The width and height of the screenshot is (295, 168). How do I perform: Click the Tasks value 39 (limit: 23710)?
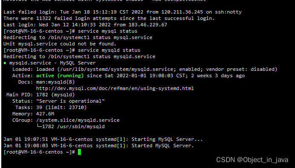[61, 107]
